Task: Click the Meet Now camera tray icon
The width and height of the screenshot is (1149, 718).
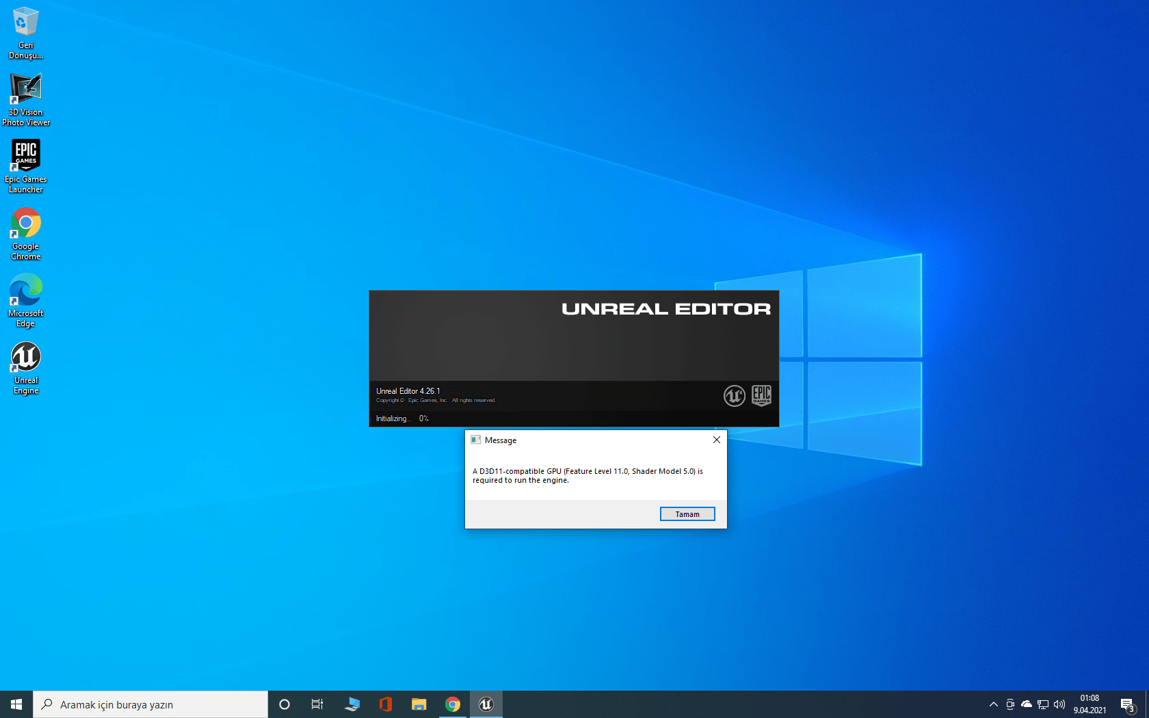Action: [1010, 704]
